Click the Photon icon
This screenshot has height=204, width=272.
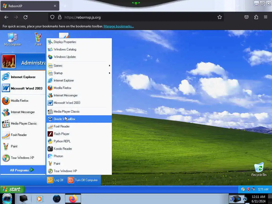pos(50,156)
